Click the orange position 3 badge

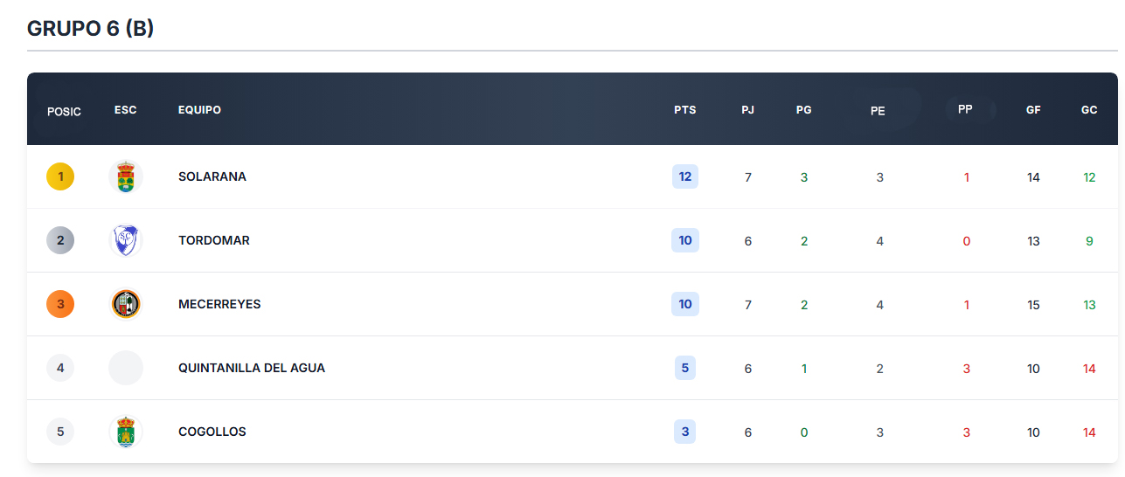click(60, 304)
